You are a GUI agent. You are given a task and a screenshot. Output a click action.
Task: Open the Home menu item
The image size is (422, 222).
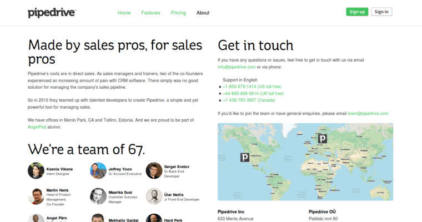tap(124, 13)
